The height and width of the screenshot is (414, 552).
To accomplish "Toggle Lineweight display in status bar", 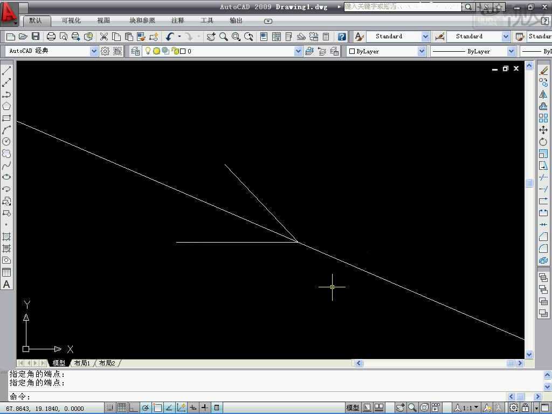I will click(204, 408).
